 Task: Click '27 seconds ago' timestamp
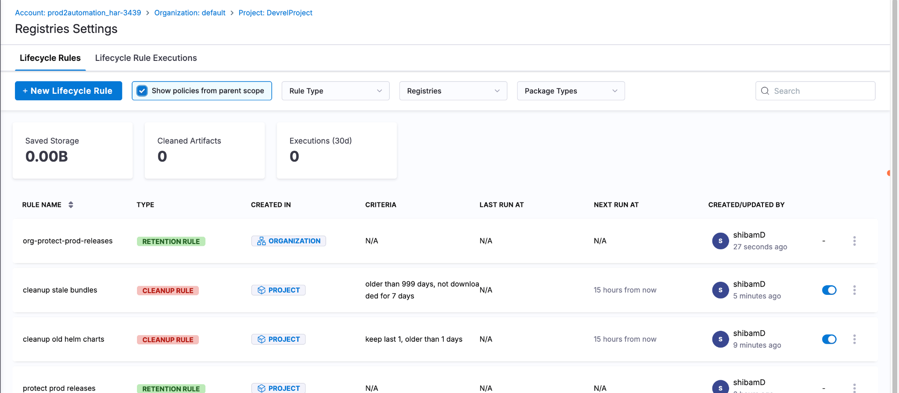[760, 247]
